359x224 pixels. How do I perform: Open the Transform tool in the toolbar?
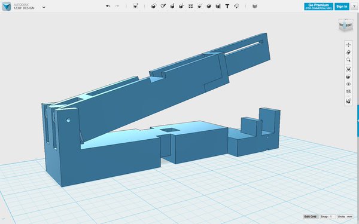pyautogui.click(x=136, y=6)
